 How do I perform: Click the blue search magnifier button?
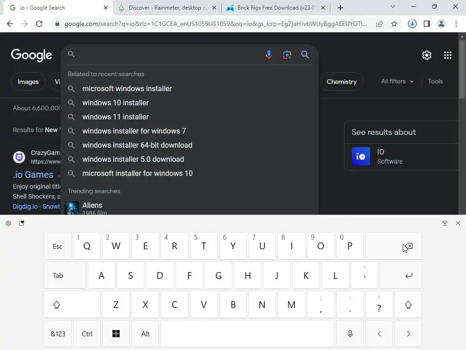click(x=305, y=55)
